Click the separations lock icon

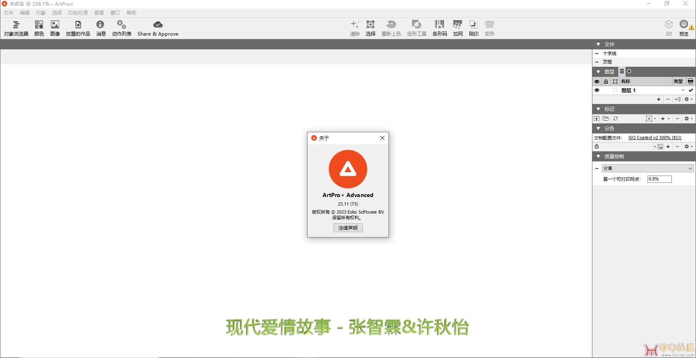pyautogui.click(x=596, y=146)
